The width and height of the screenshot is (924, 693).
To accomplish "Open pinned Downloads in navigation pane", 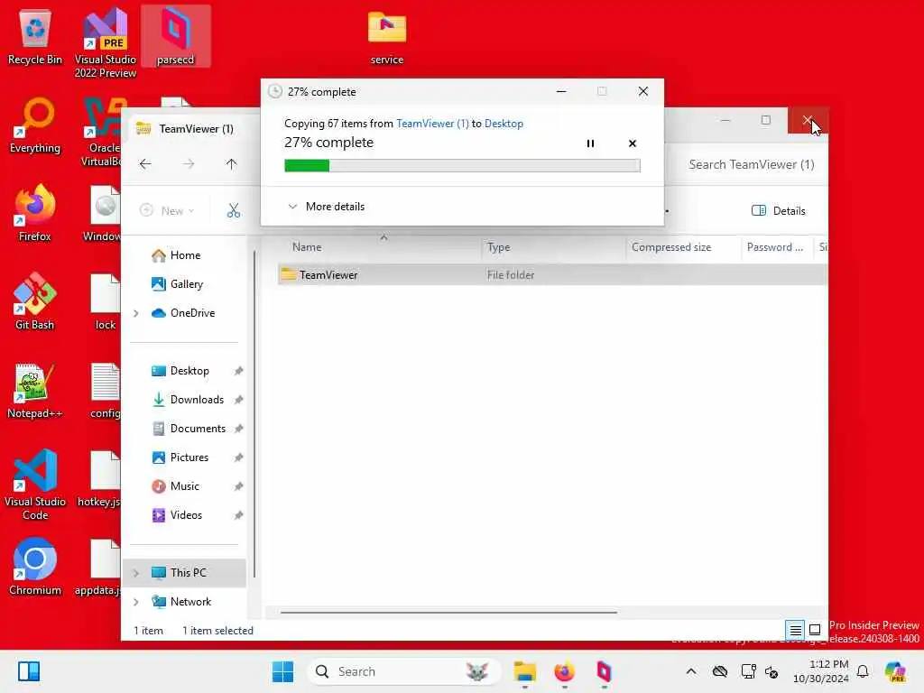I will 197,400.
